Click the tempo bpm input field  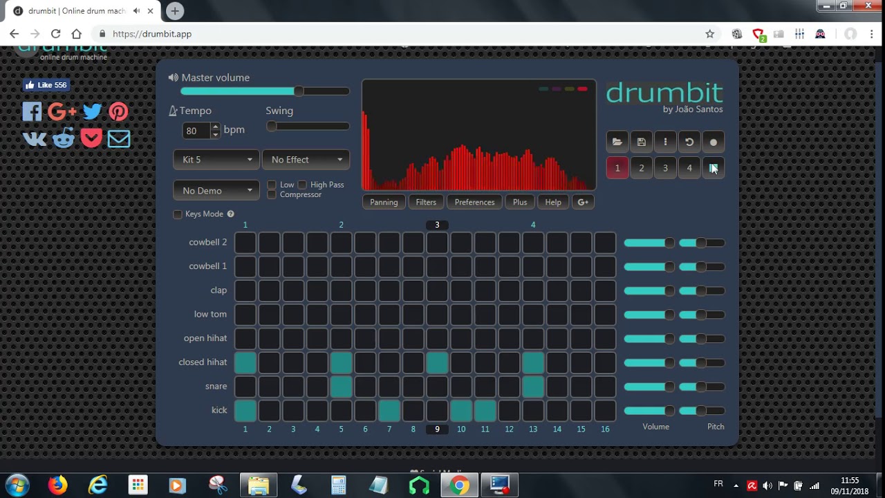(196, 131)
